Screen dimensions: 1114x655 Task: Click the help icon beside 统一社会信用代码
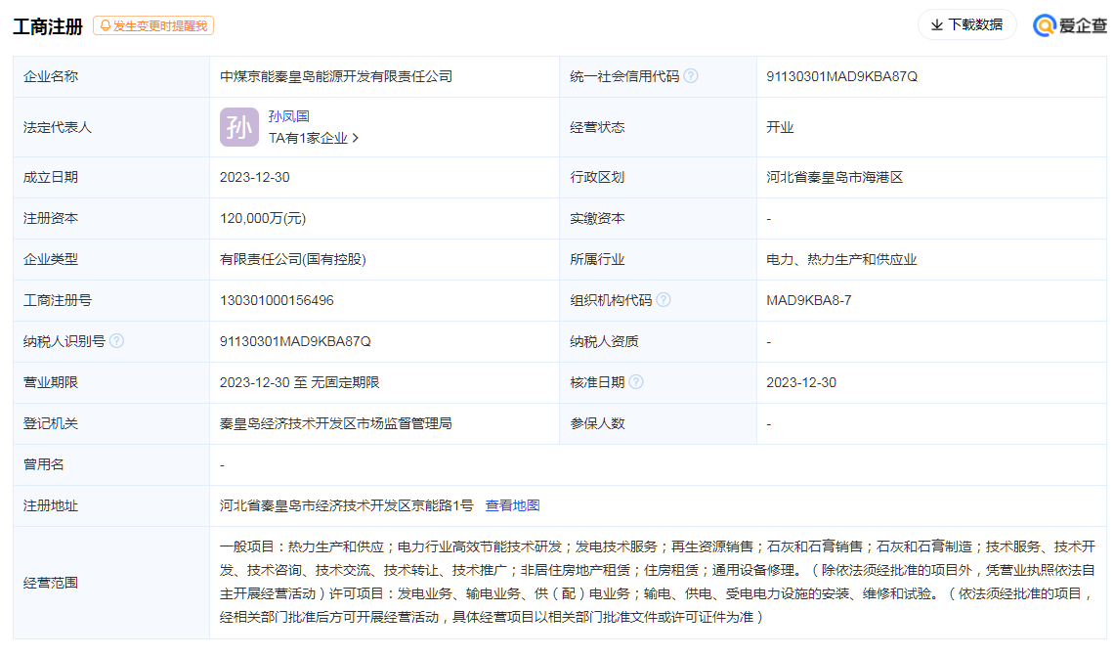[691, 76]
